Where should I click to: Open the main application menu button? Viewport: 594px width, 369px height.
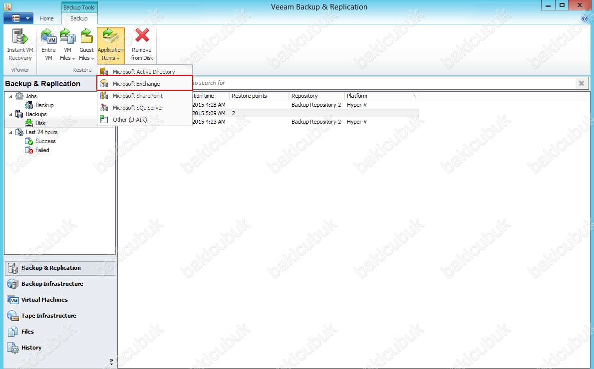coord(18,18)
